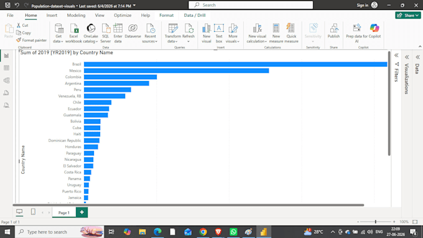Click the Redo arrow in title bar
The width and height of the screenshot is (423, 238).
click(26, 5)
